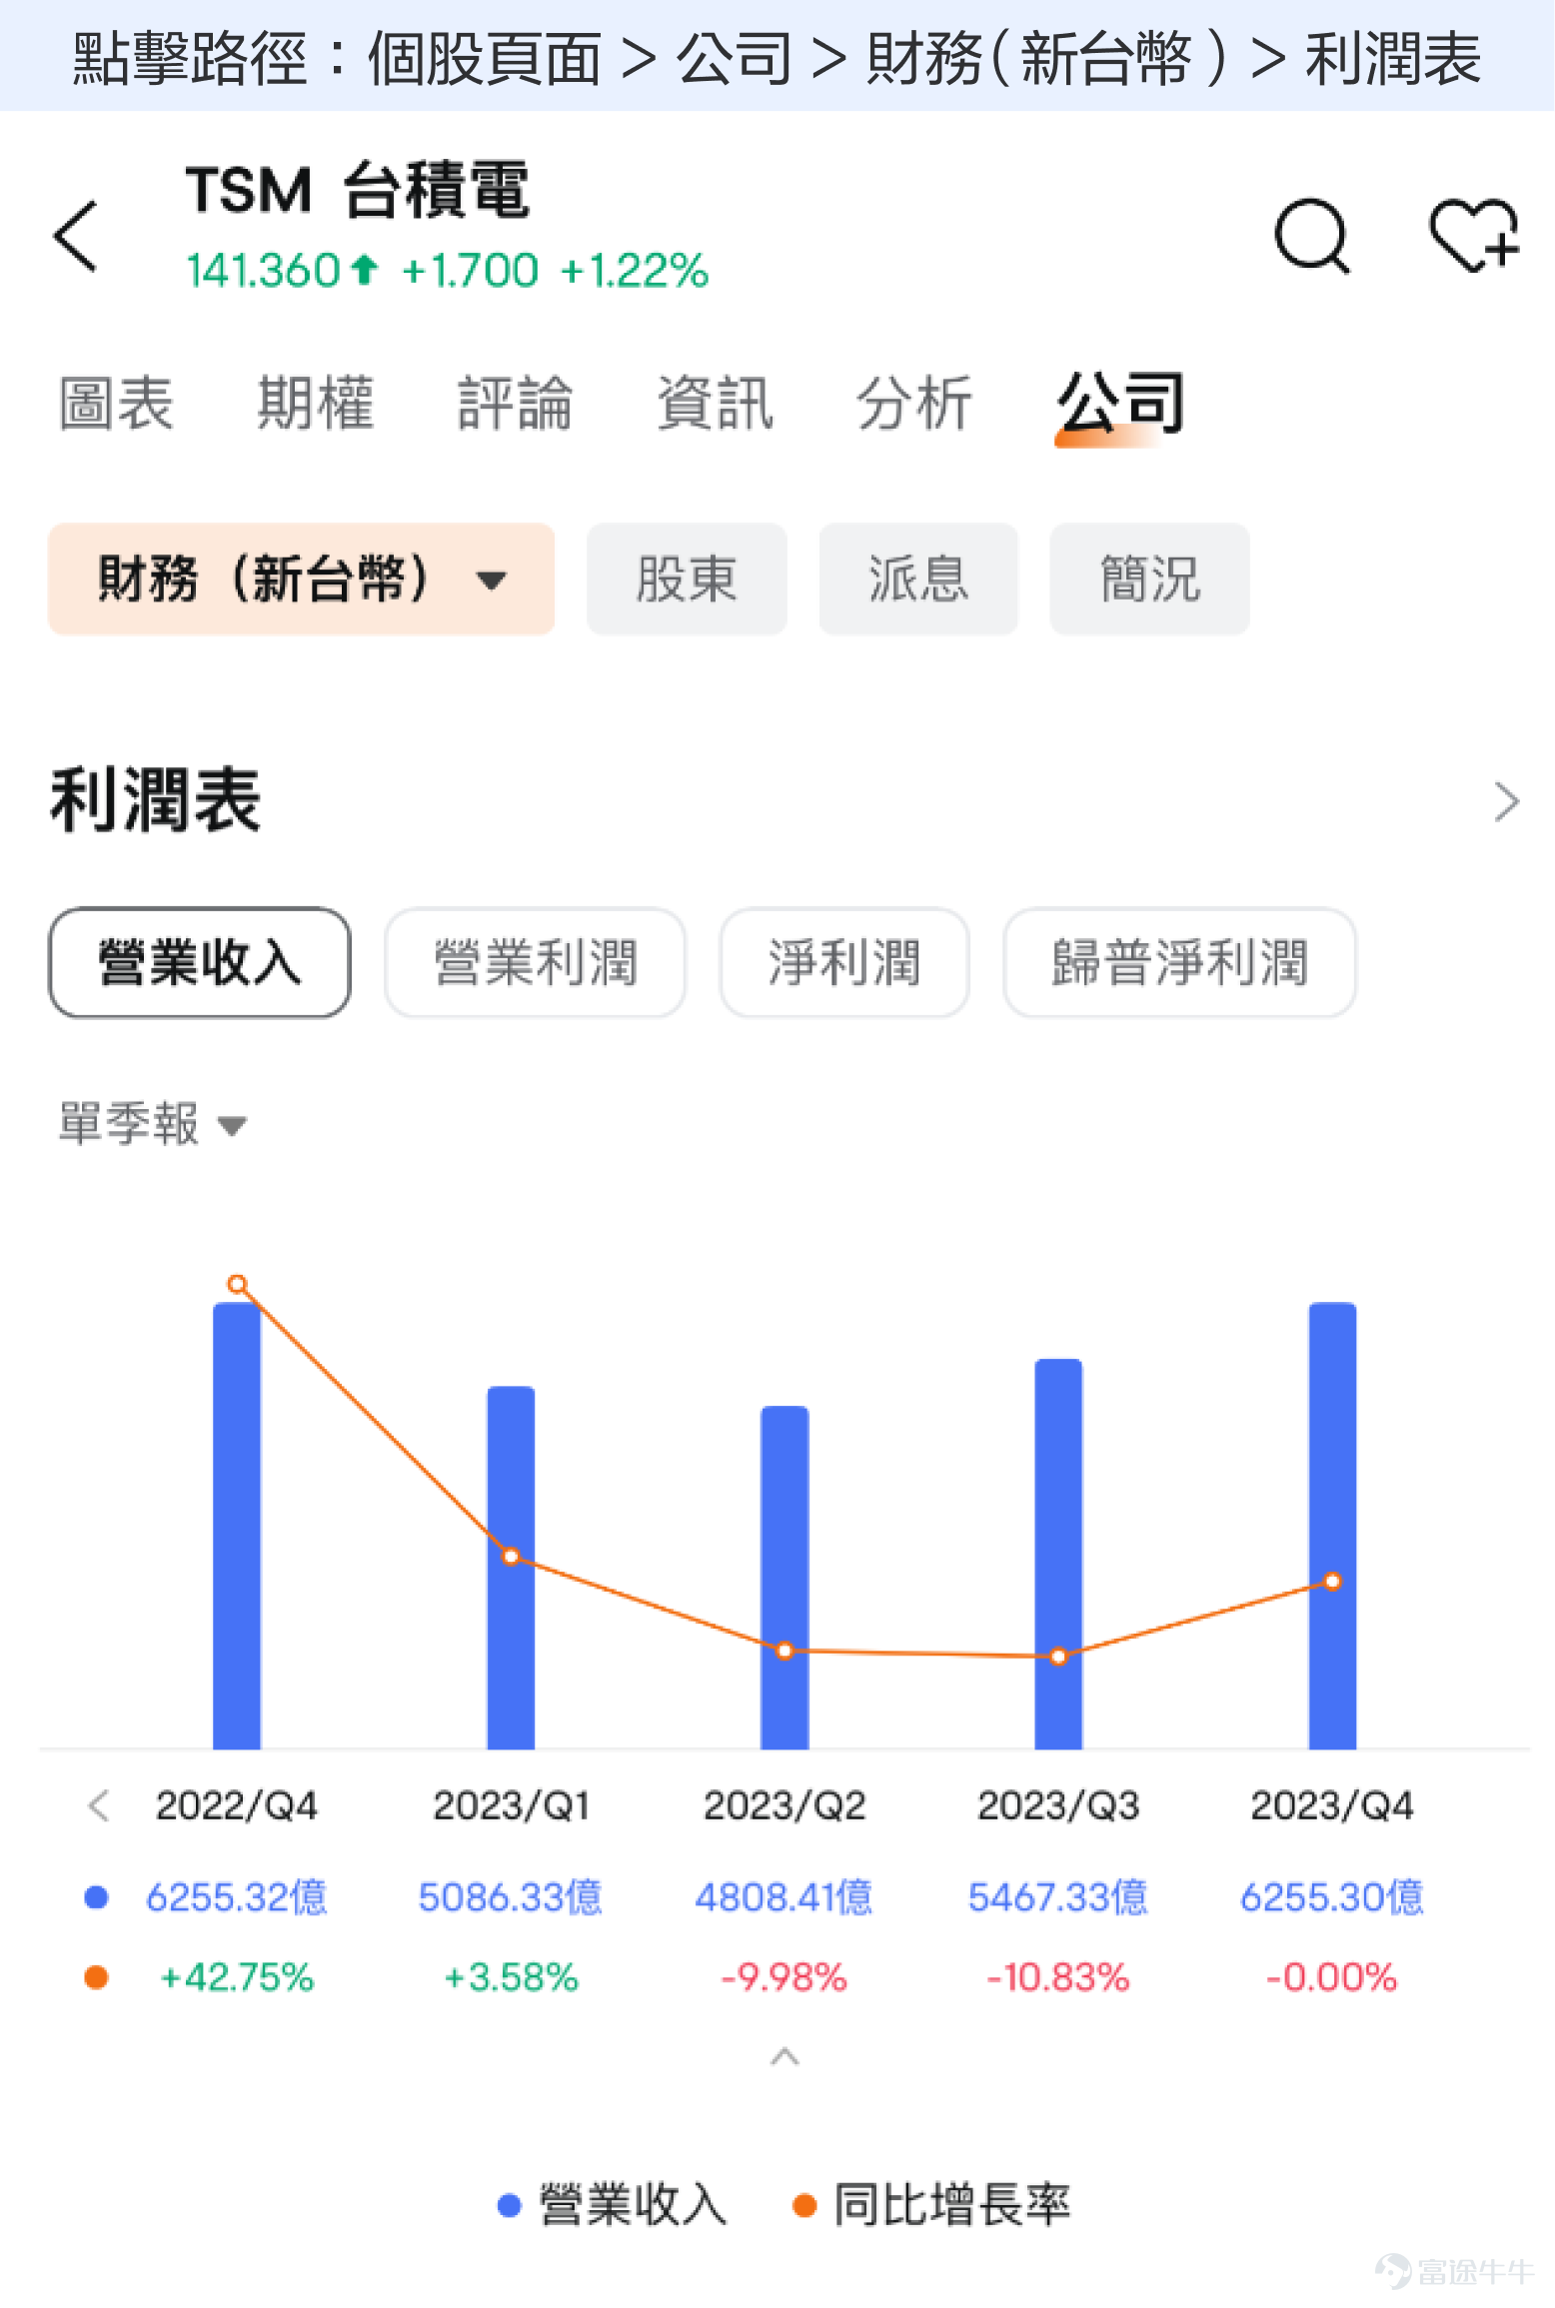Open the 財務（新台幣）dropdown

(302, 578)
